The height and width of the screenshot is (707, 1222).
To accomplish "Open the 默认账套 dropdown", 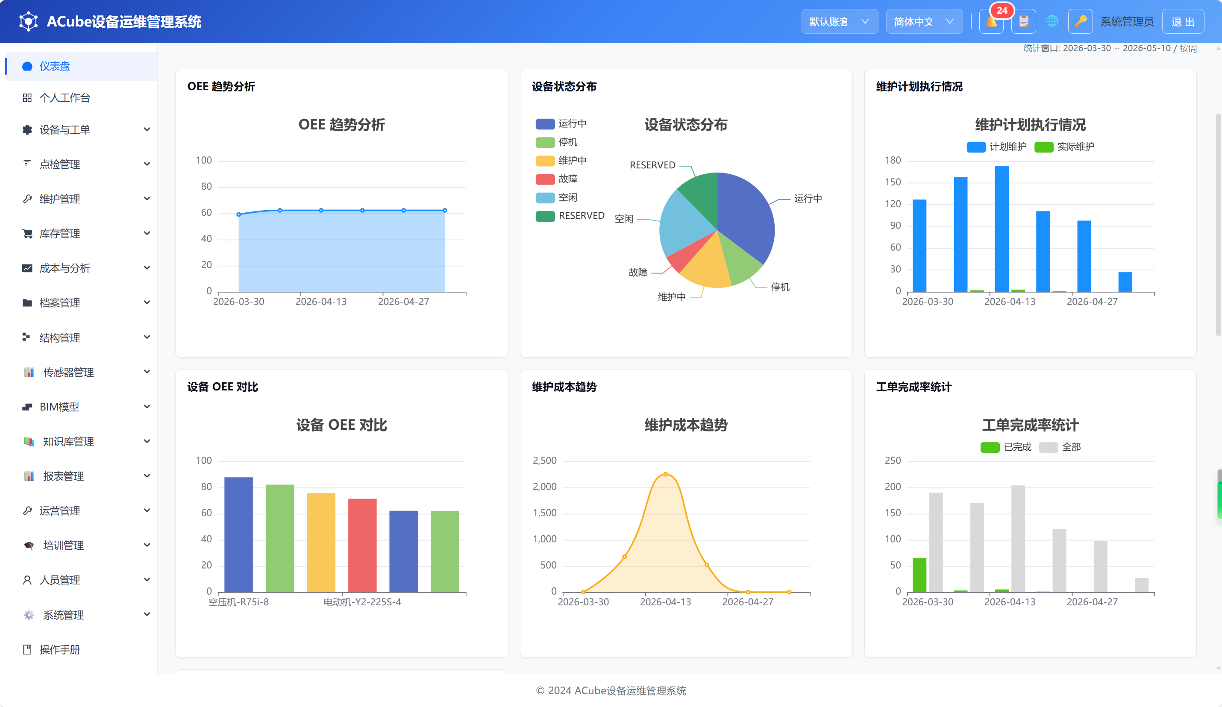I will (x=840, y=22).
